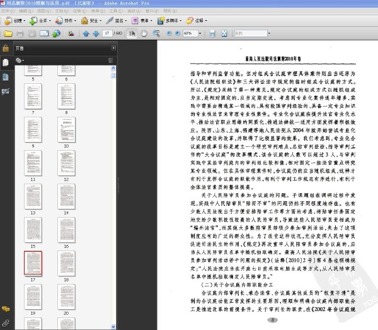Open the 创建 (Create) toolbar dropdown

(x=14, y=21)
